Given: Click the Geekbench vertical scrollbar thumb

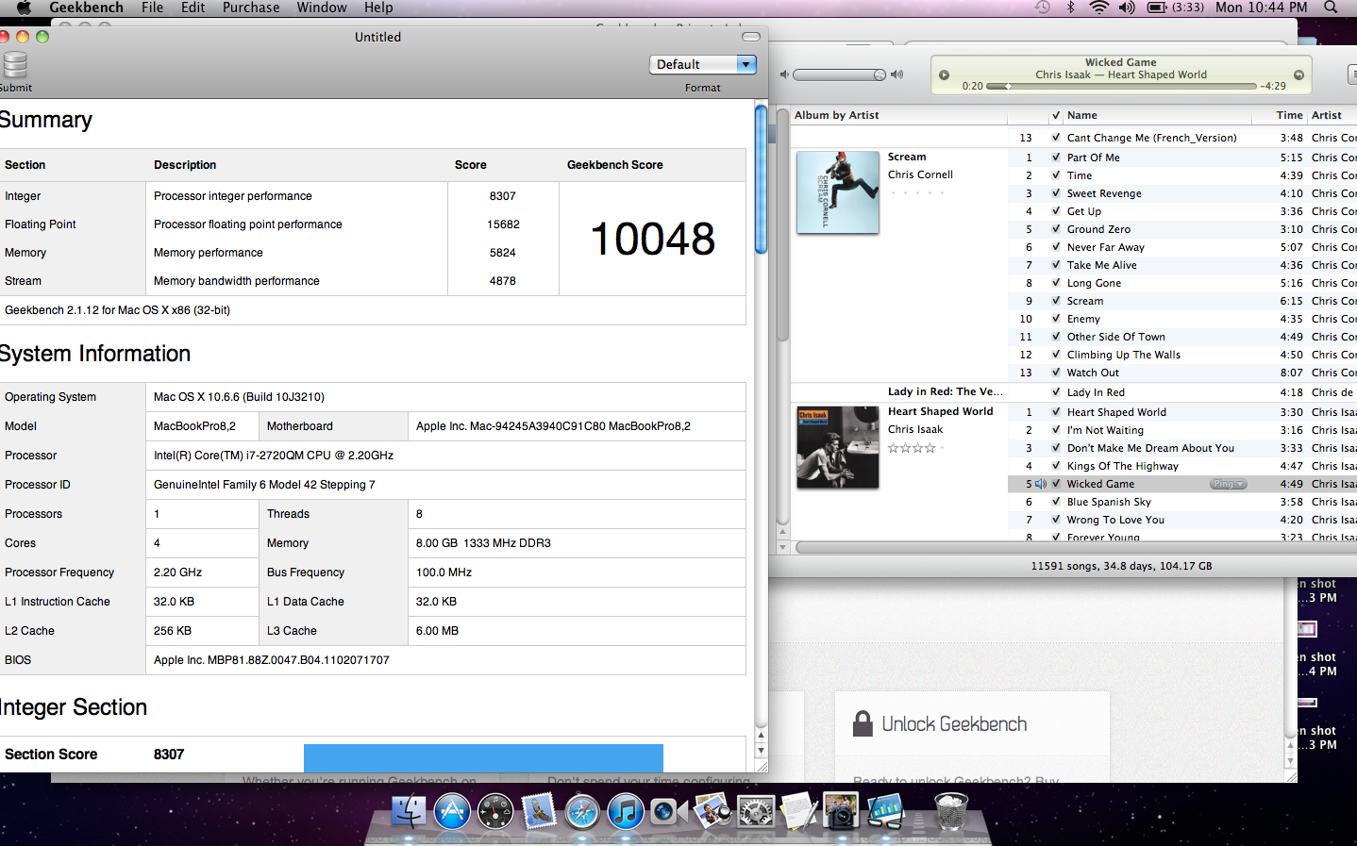Looking at the screenshot, I should coord(761,179).
